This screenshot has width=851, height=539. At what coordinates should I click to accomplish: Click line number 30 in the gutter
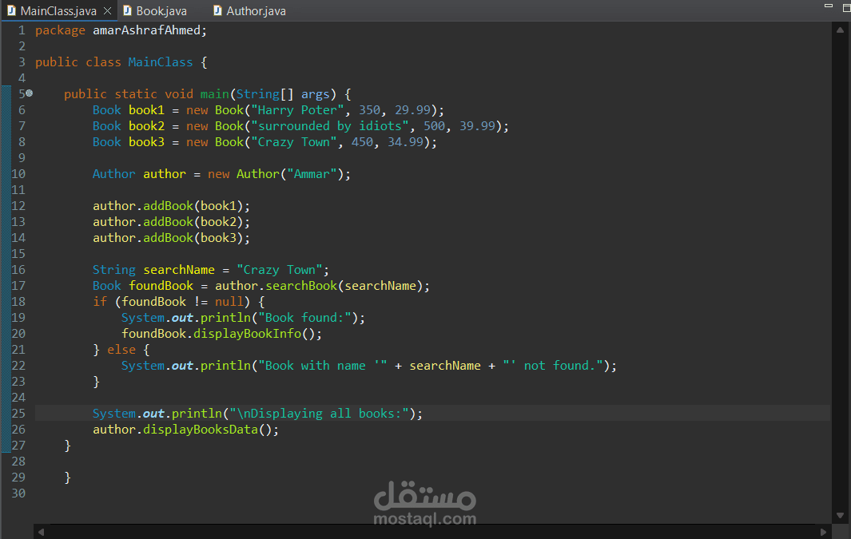click(18, 493)
